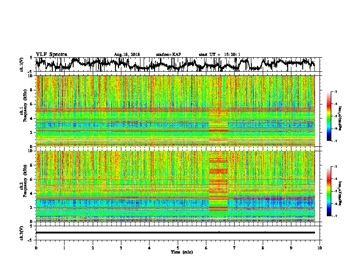Click the '5' tick on ch.1(V) axis
This screenshot has width=360, height=278.
(31, 58)
